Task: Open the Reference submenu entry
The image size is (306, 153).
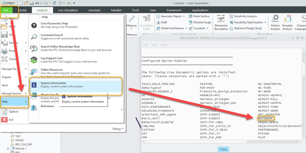Action: point(76,108)
